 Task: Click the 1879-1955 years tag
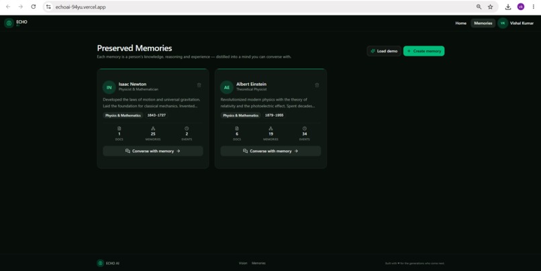point(274,115)
